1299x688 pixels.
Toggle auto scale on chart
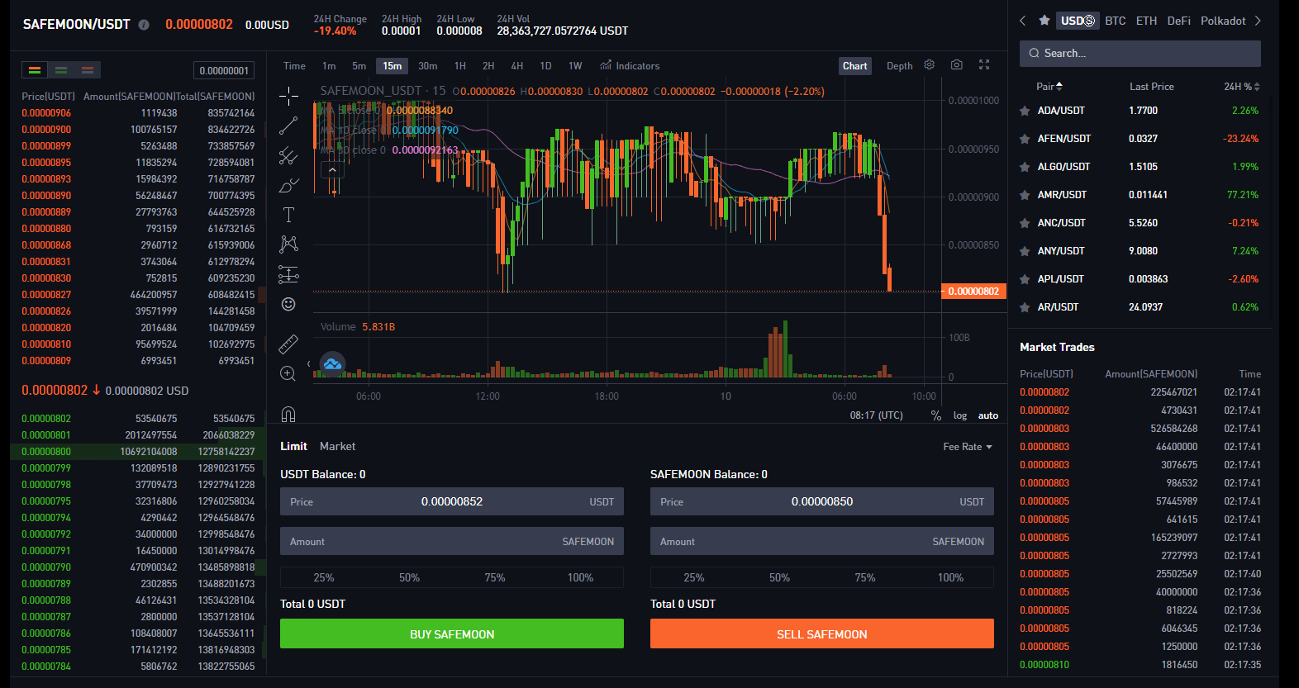click(x=988, y=415)
